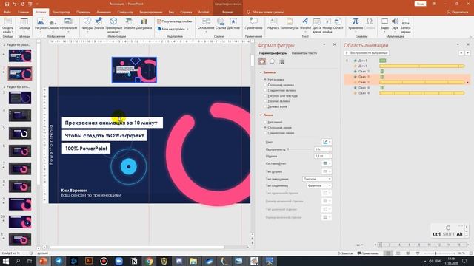This screenshot has height=266, width=474.
Task: Select Сплошная заливка (Solid fill) radio
Action: point(265,85)
